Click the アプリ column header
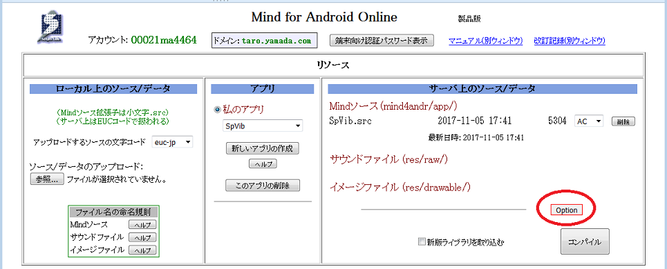Image resolution: width=667 pixels, height=269 pixels. click(x=263, y=89)
